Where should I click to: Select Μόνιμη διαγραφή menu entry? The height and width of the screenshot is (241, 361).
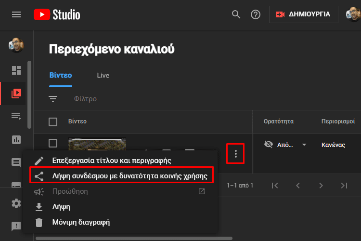(120, 222)
